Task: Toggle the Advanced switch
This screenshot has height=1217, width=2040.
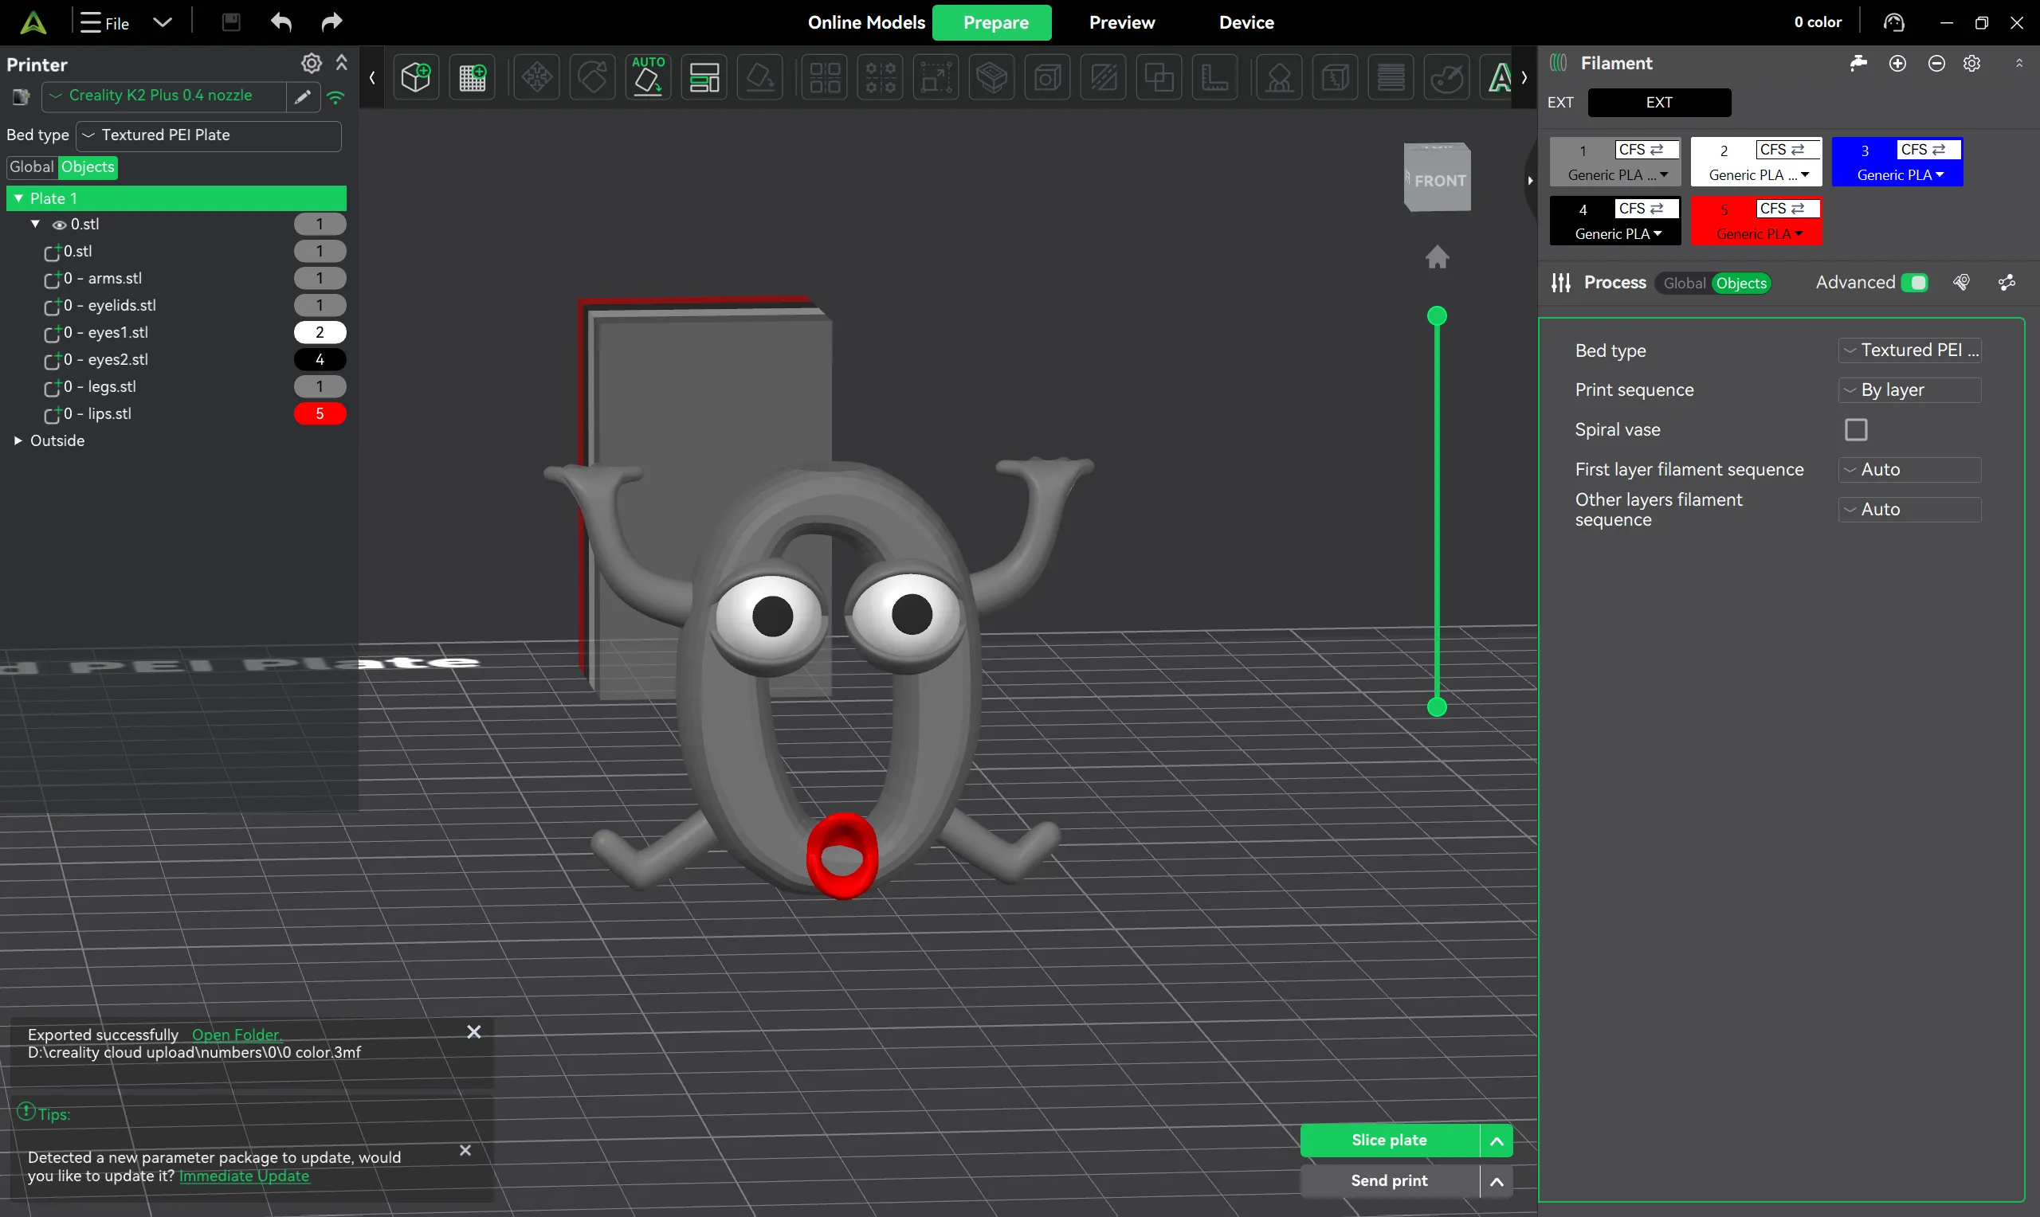Action: pos(1915,283)
